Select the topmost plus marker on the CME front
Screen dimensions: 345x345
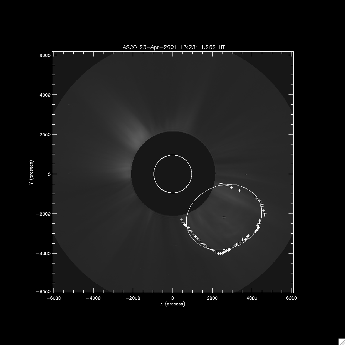coord(221,184)
